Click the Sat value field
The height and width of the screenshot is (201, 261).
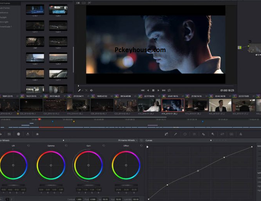point(105,199)
